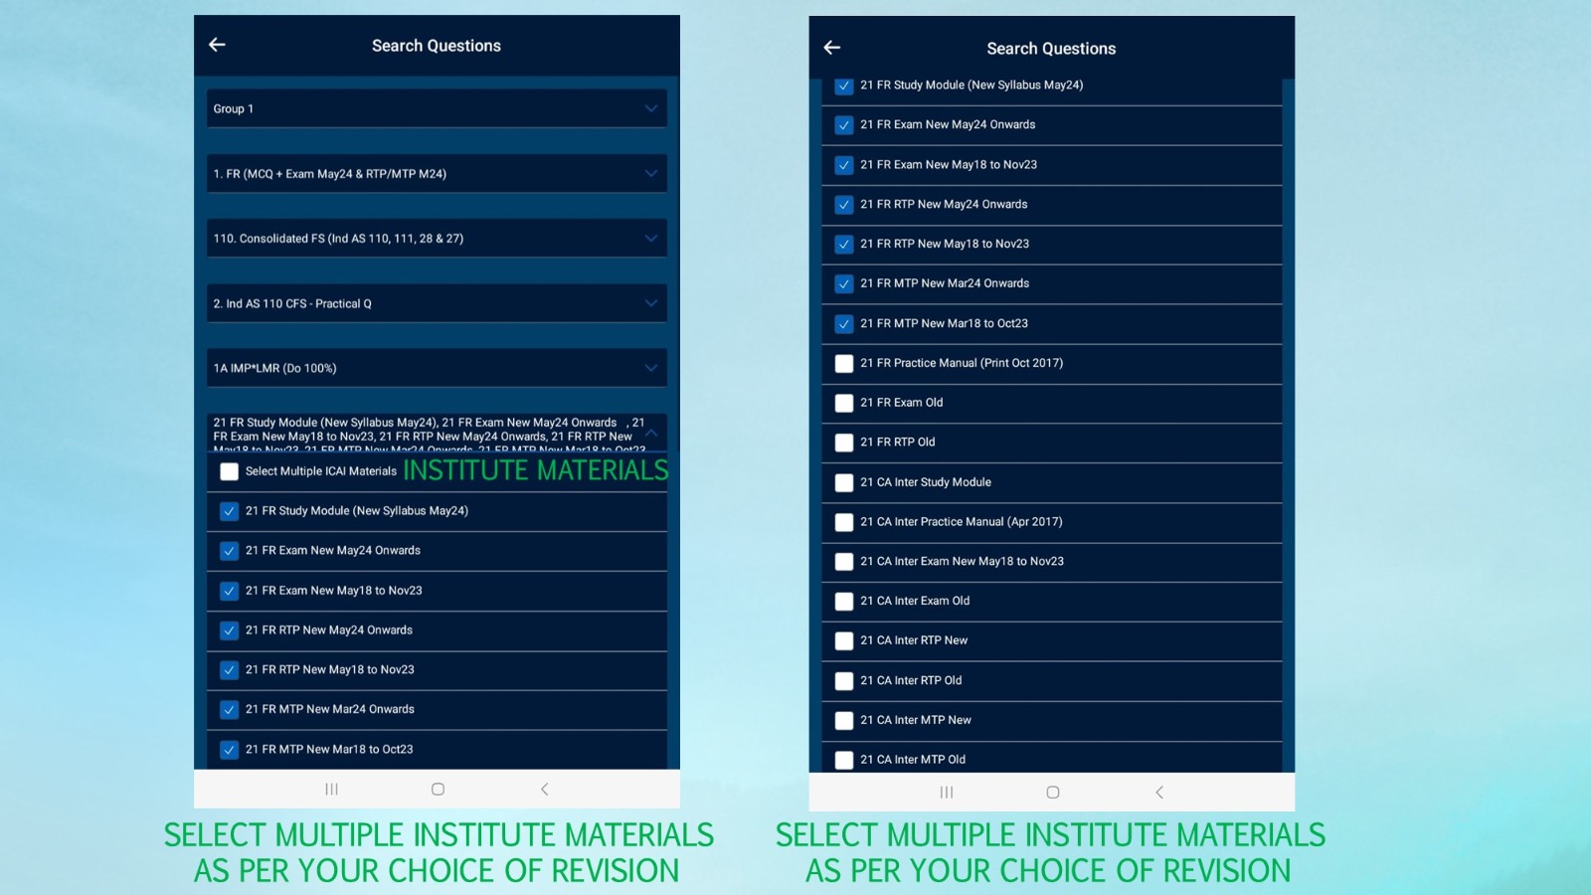1591x895 pixels.
Task: Check the 21 CA Inter MTP New option
Action: pos(844,720)
